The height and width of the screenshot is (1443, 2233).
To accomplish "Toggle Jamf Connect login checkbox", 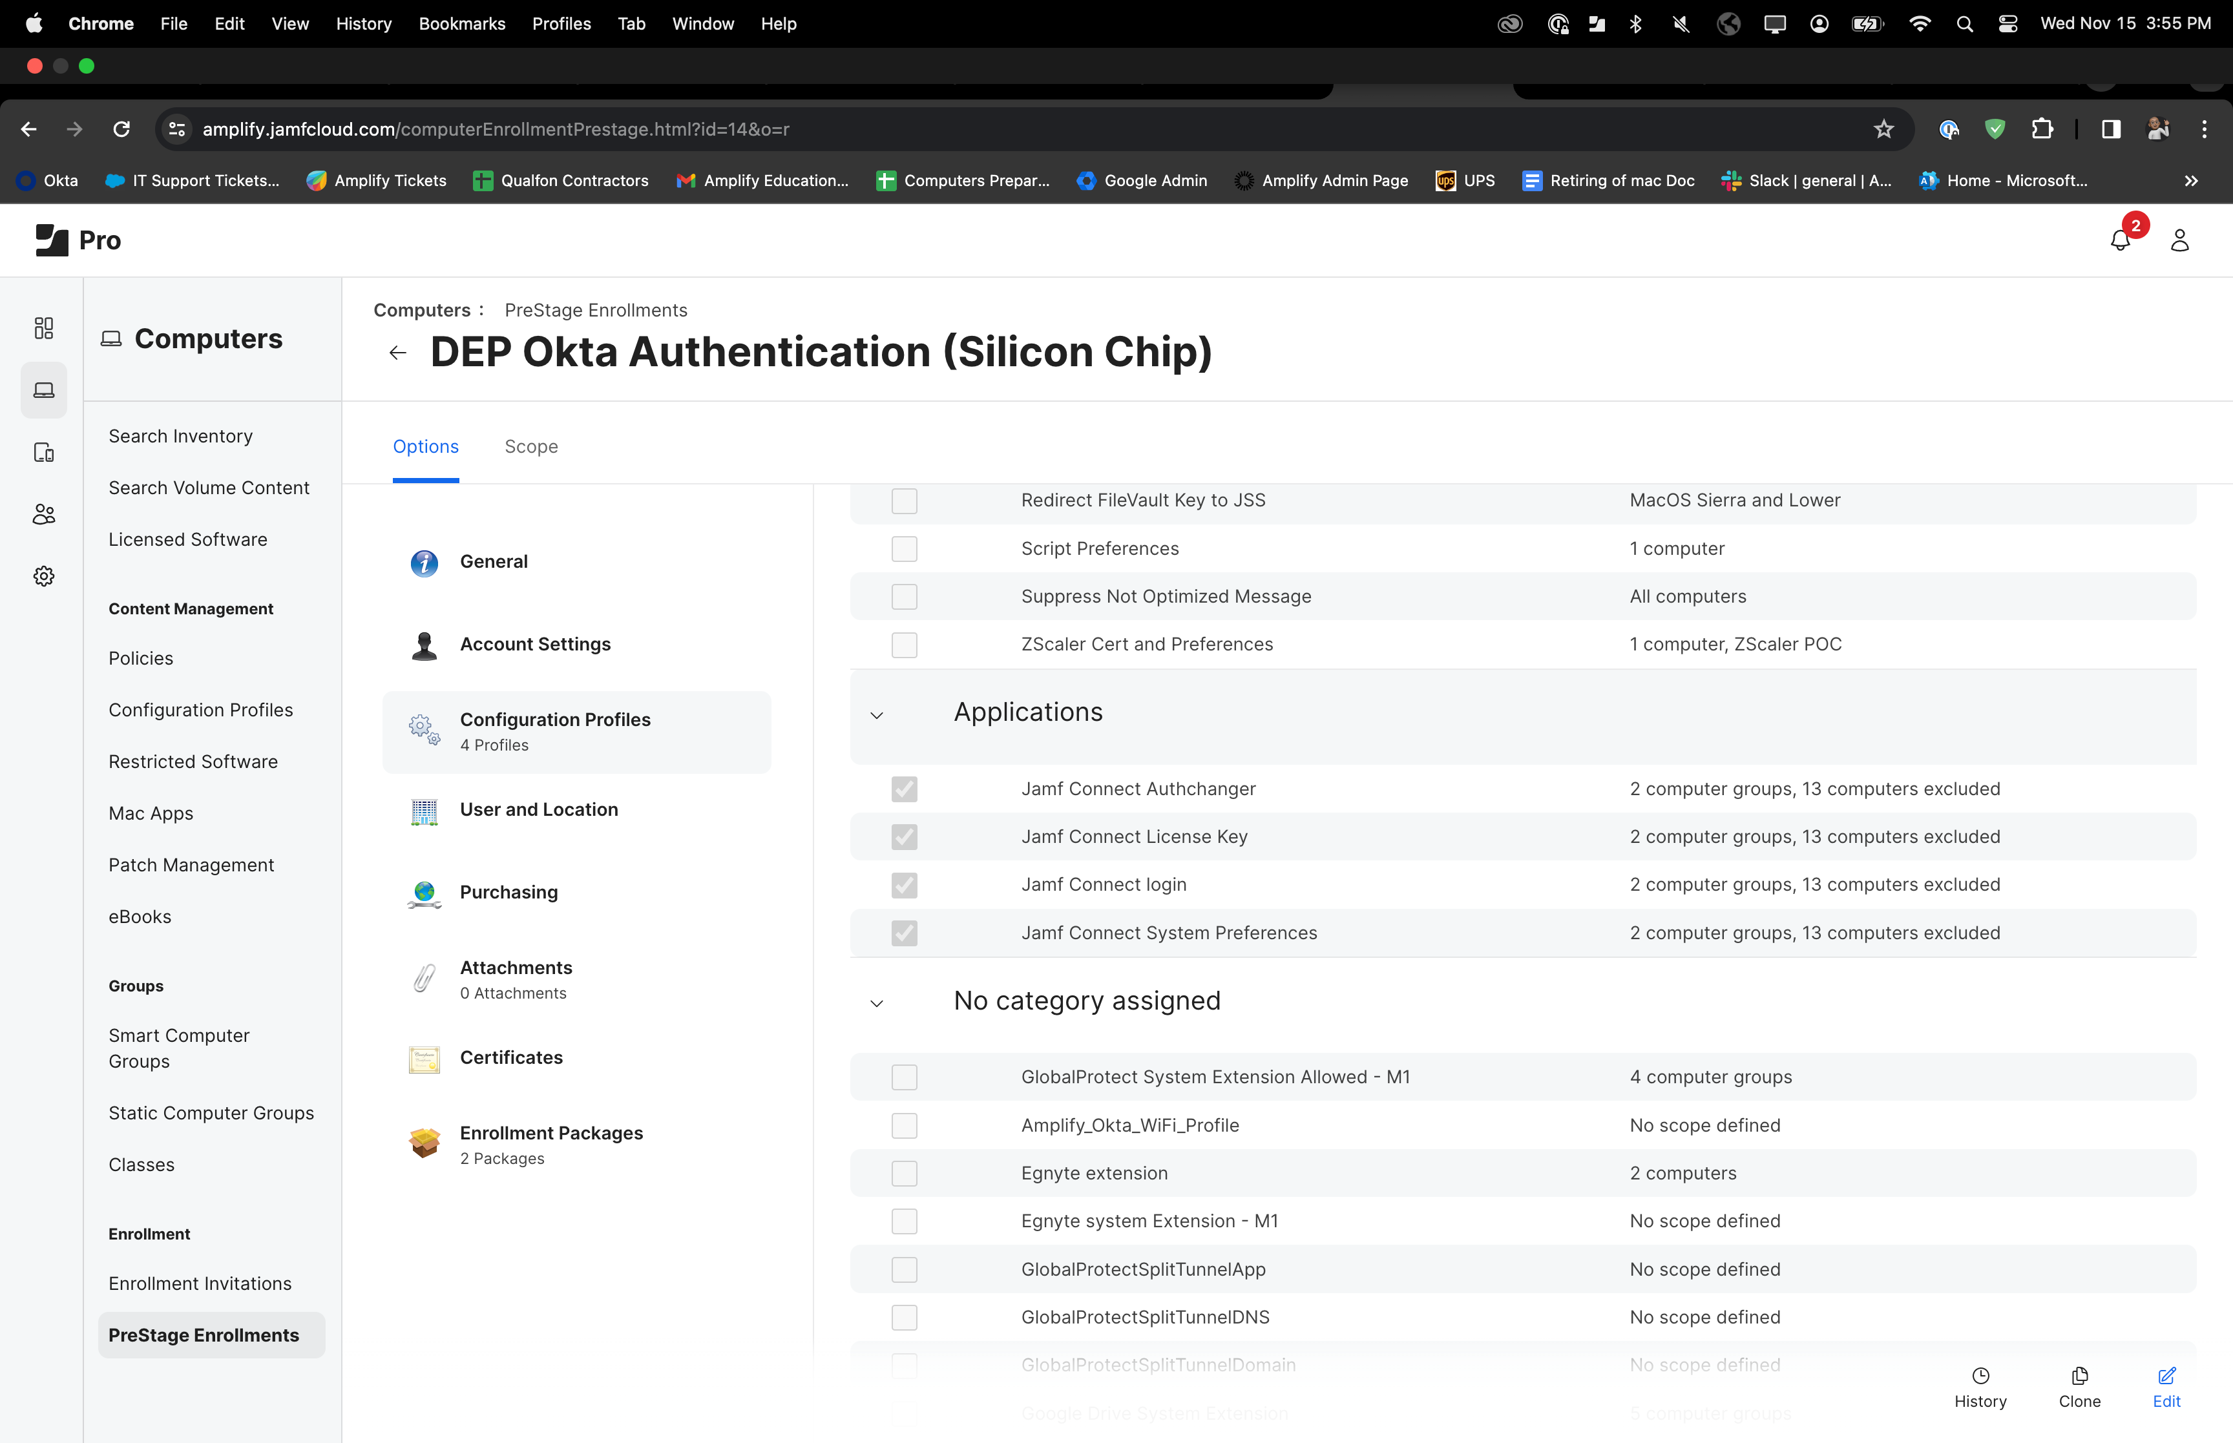I will pyautogui.click(x=903, y=884).
